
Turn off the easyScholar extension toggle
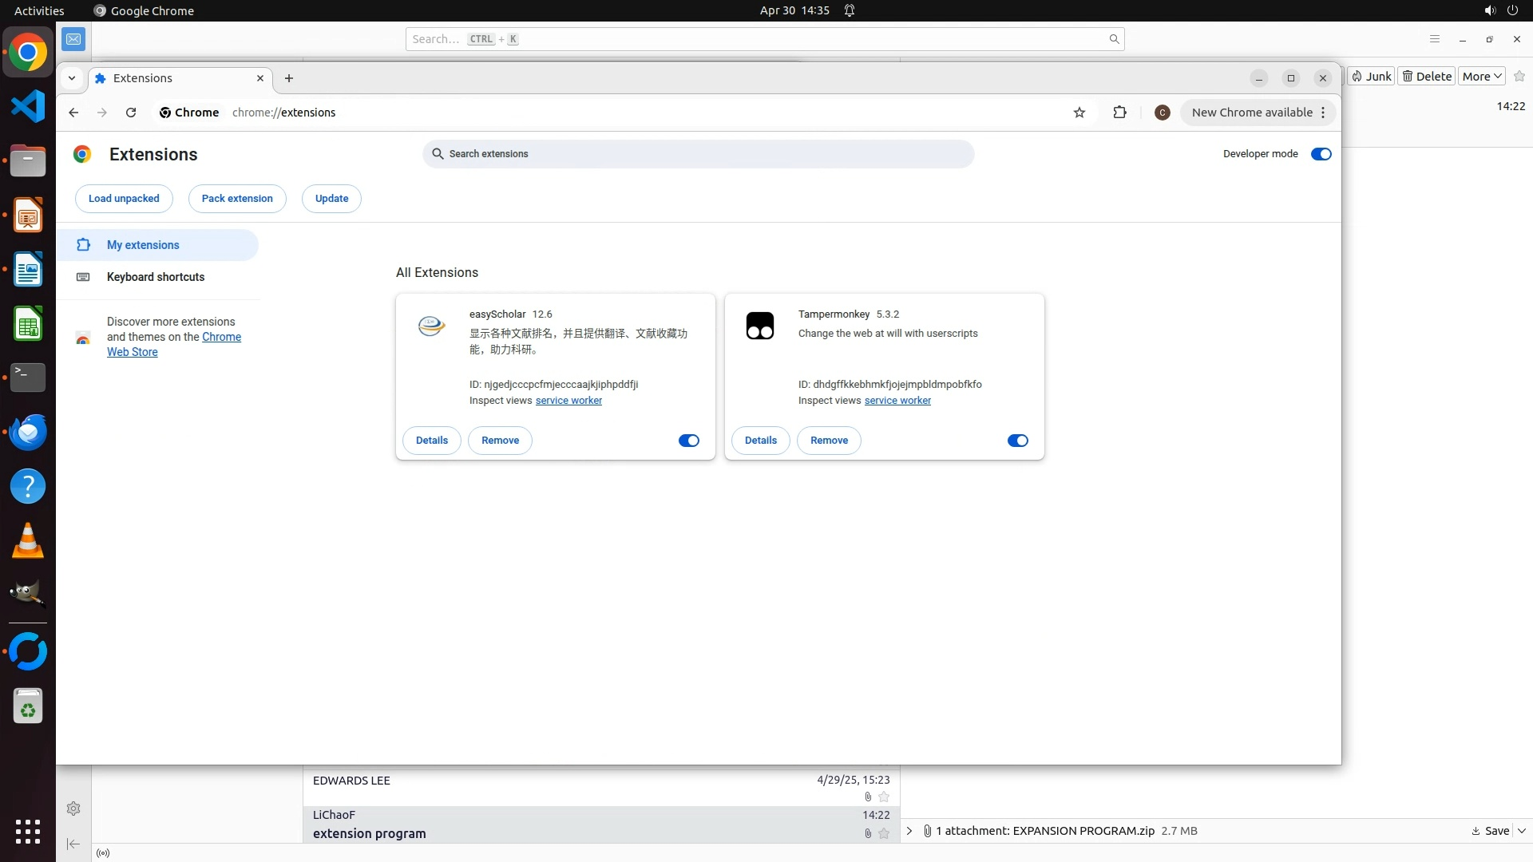[x=688, y=441]
